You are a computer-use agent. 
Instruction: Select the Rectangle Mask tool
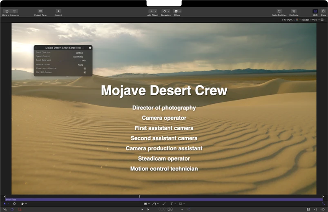coord(181,204)
